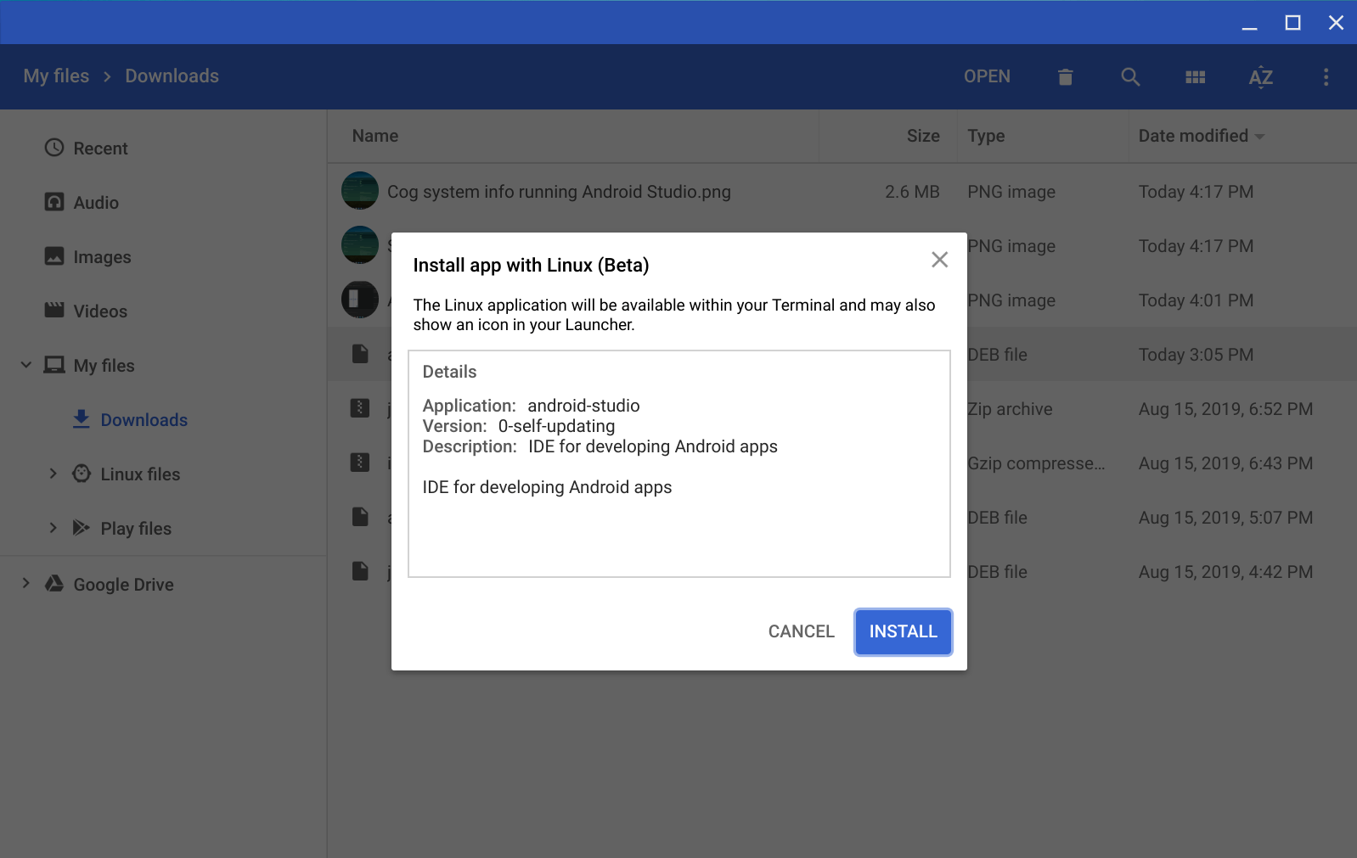The image size is (1357, 858).
Task: Click the Google Drive triangle icon
Action: (54, 583)
